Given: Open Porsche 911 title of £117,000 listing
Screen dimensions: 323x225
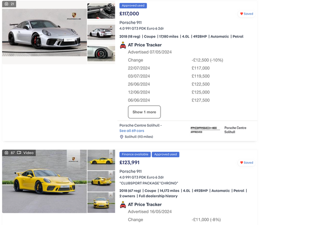Looking at the screenshot, I should coord(131,23).
